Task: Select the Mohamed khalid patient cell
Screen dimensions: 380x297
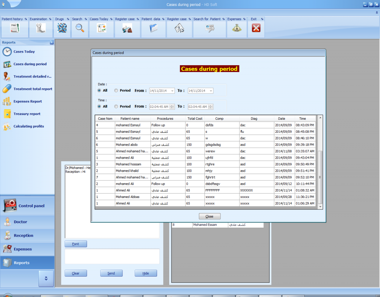Action: click(x=133, y=171)
